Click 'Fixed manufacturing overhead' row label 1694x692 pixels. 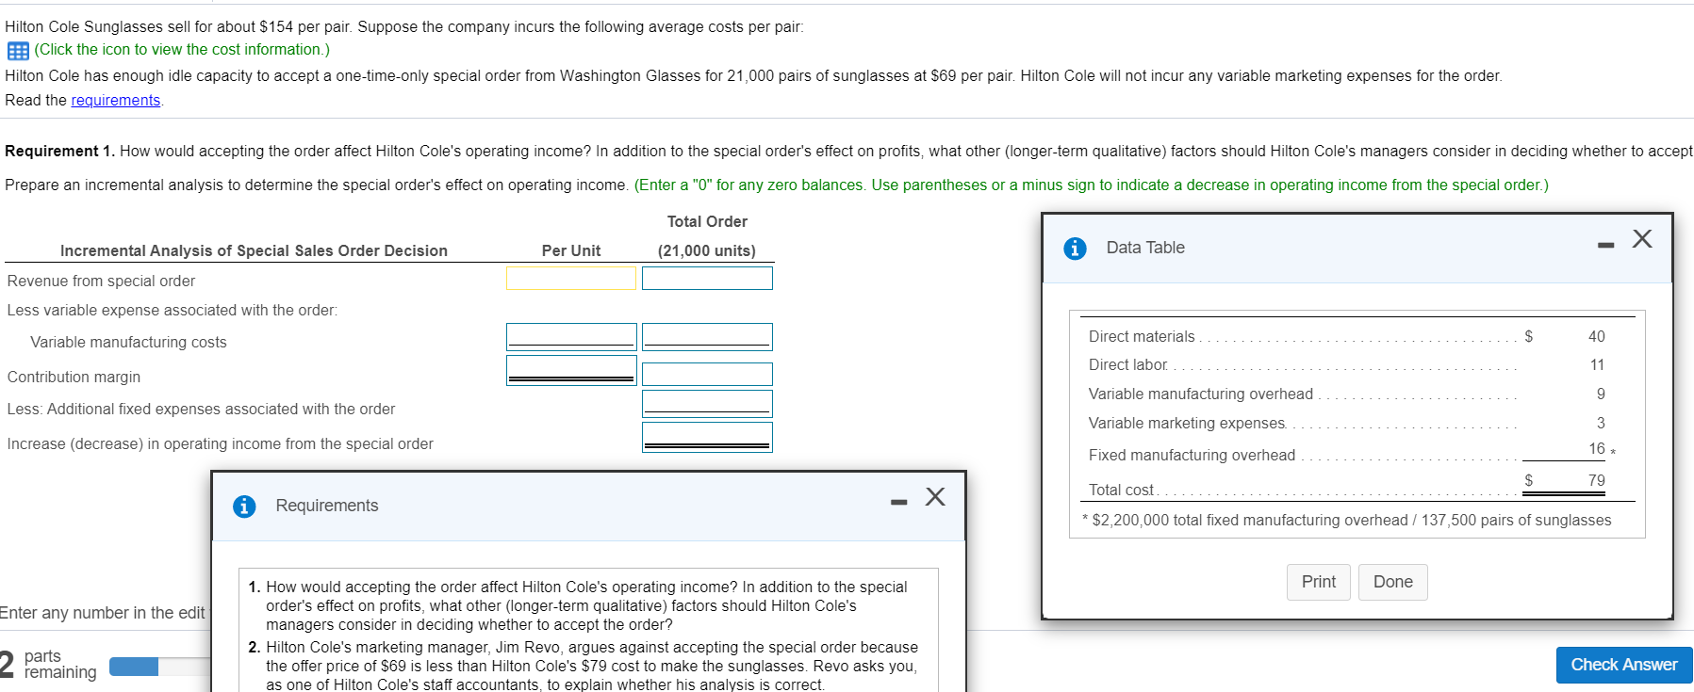point(1192,455)
